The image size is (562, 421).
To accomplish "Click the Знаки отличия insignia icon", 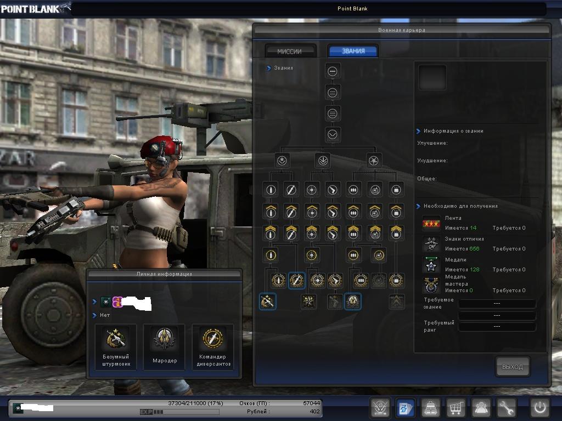I will 431,244.
